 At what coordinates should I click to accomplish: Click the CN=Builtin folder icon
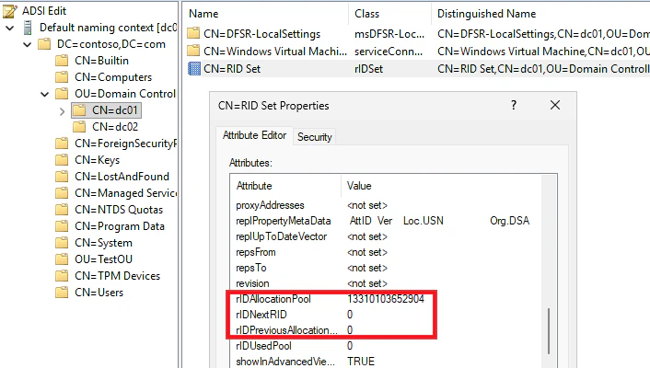(62, 61)
